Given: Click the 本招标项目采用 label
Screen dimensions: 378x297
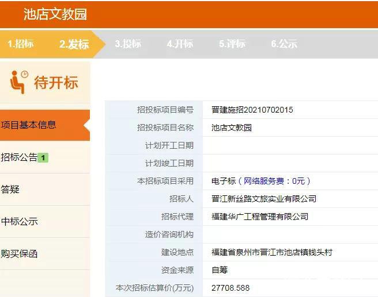Looking at the screenshot, I should pyautogui.click(x=165, y=181).
